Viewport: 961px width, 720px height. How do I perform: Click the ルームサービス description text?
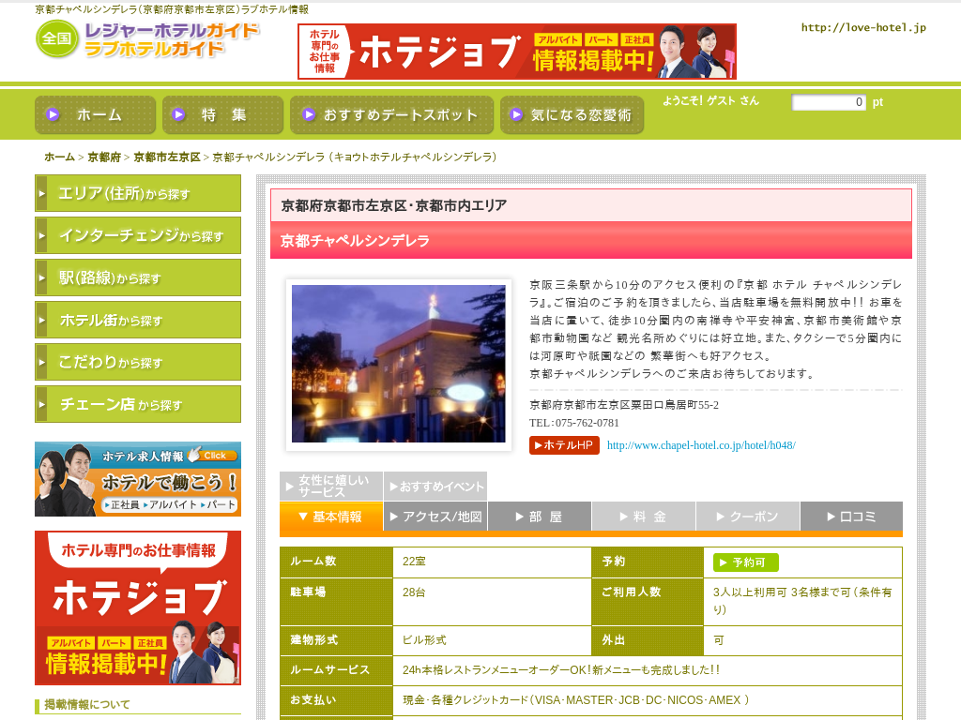point(561,670)
